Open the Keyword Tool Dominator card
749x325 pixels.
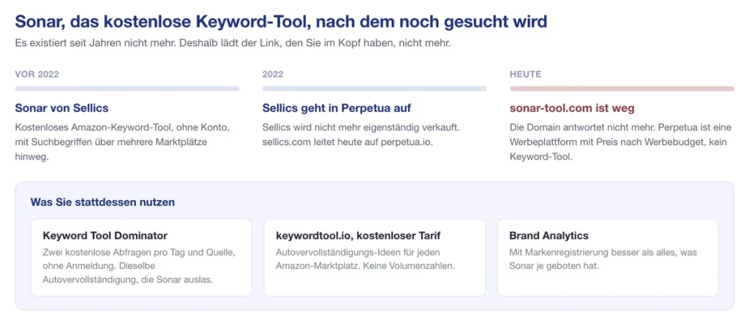click(x=141, y=258)
